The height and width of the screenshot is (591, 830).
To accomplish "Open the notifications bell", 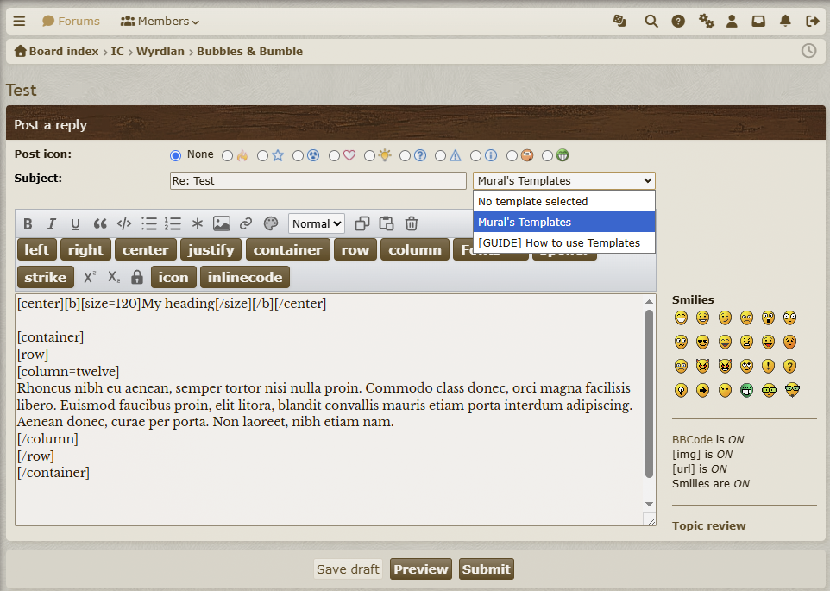I will click(785, 22).
